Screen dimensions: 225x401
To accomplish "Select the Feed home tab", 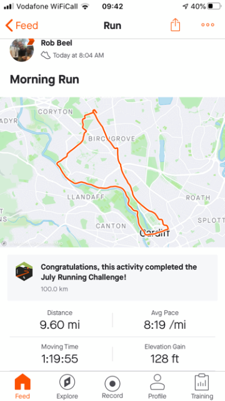I will pos(22,387).
